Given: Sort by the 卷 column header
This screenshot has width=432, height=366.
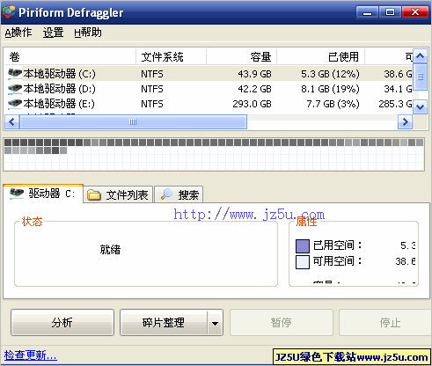Looking at the screenshot, I should pyautogui.click(x=70, y=56).
